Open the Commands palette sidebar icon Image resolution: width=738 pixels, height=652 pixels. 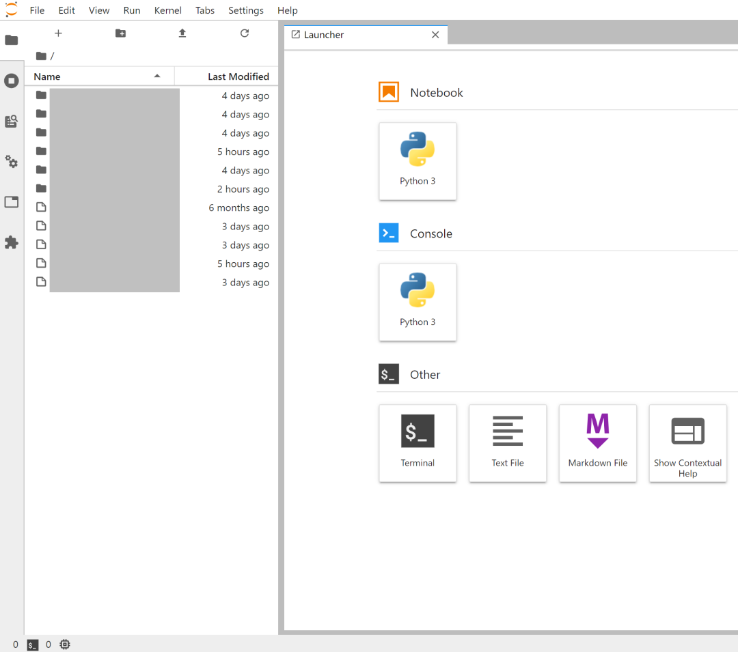[12, 122]
